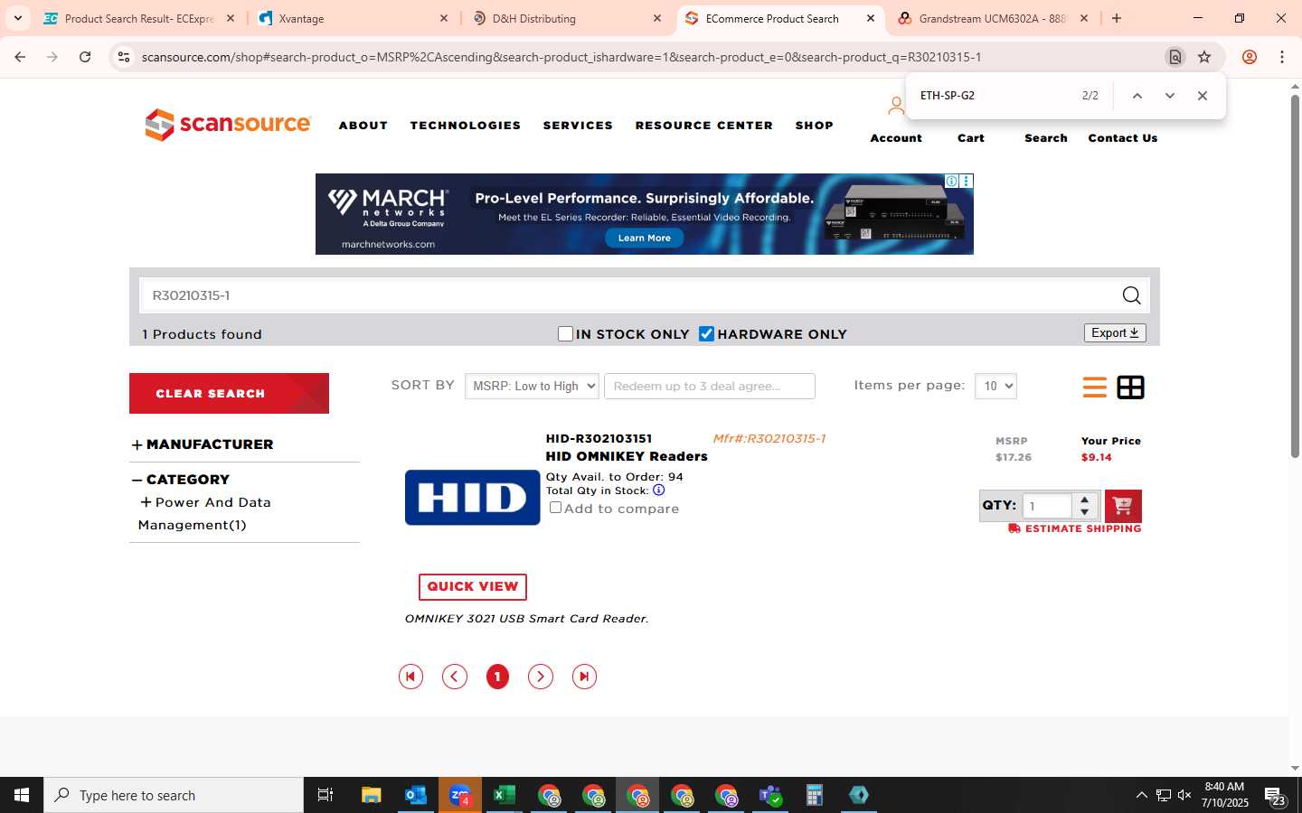1302x813 pixels.
Task: Uncheck the Hardware Only checkbox
Action: (707, 334)
